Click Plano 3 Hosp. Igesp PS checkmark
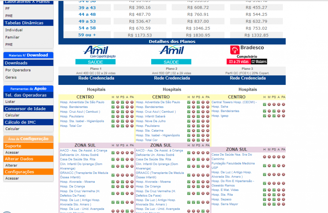This screenshot has height=213, width=328. [274, 116]
